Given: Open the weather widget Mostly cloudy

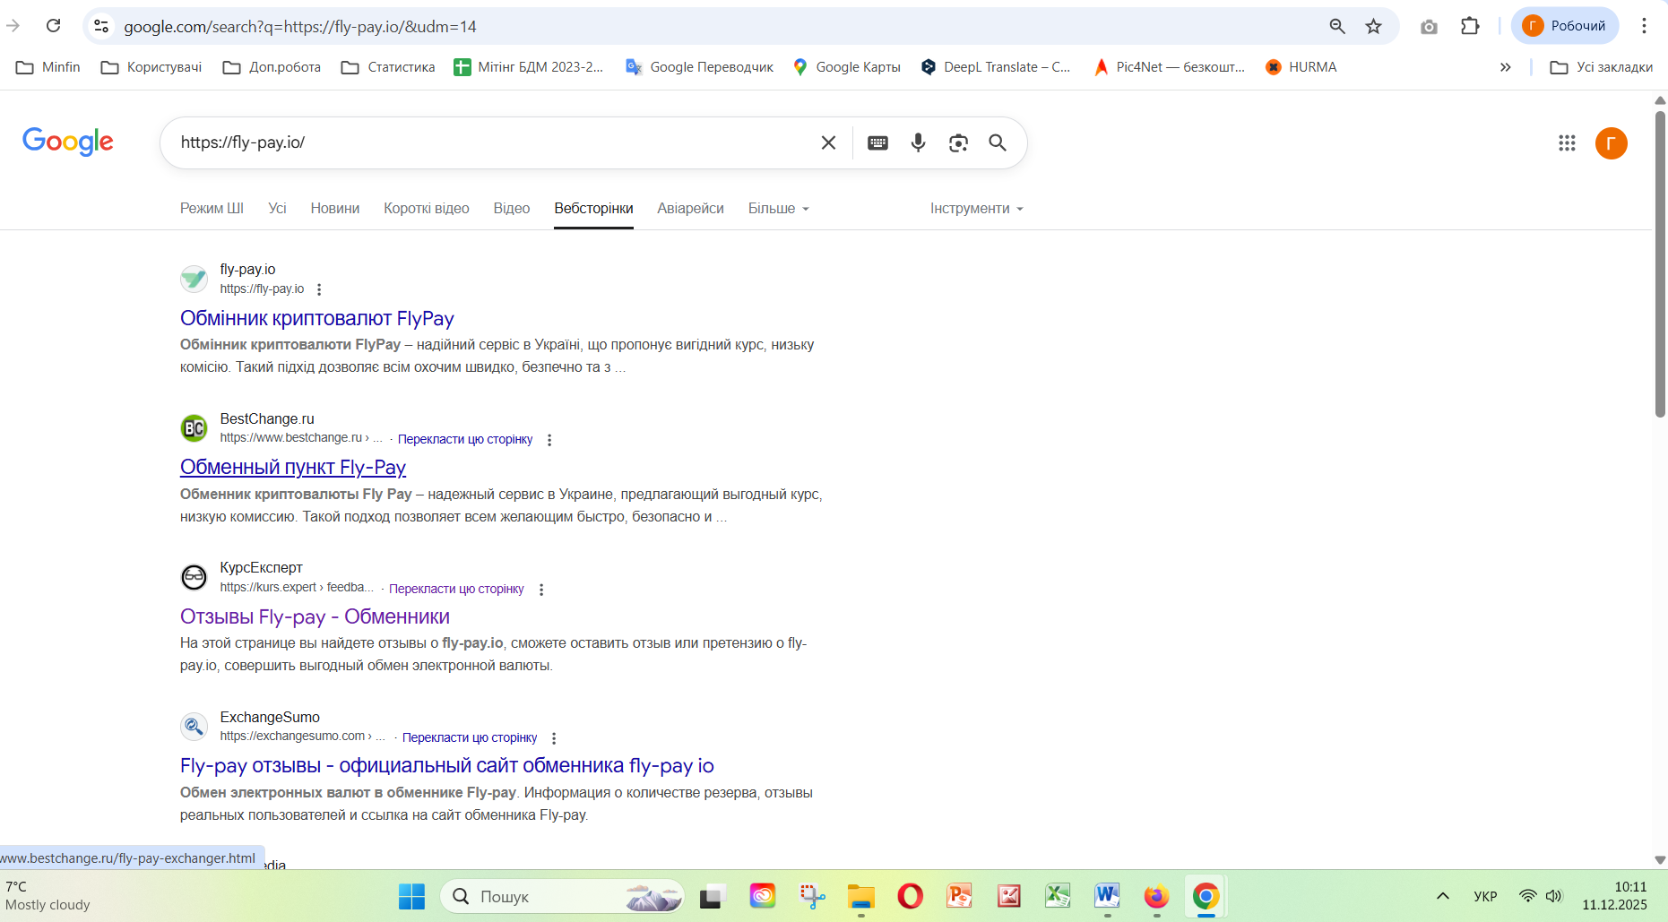Looking at the screenshot, I should click(48, 896).
